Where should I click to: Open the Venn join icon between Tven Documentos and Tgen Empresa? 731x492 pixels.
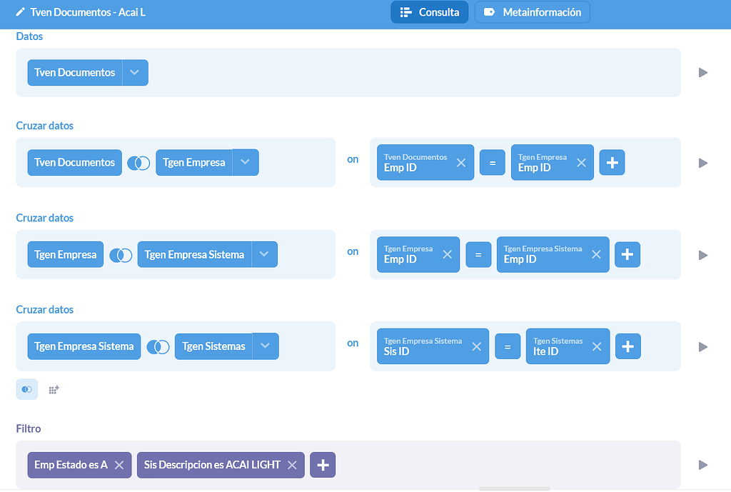click(x=138, y=162)
